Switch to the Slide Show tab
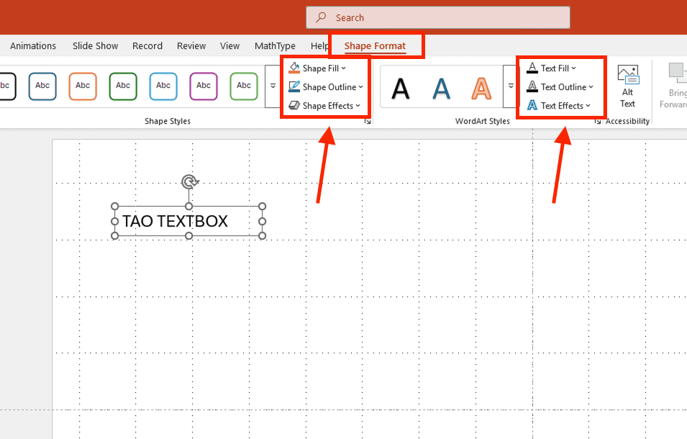Viewport: 687px width, 439px height. (x=95, y=45)
